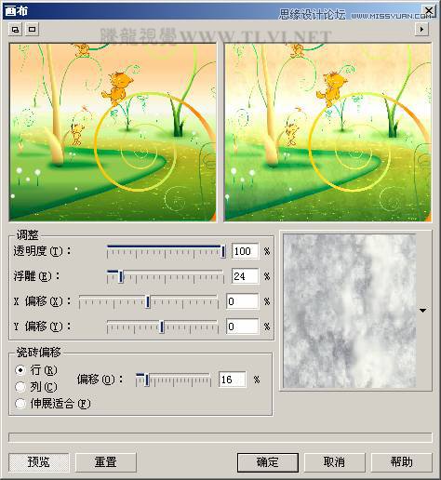
Task: Click the tile offset field showing 16
Action: (233, 380)
